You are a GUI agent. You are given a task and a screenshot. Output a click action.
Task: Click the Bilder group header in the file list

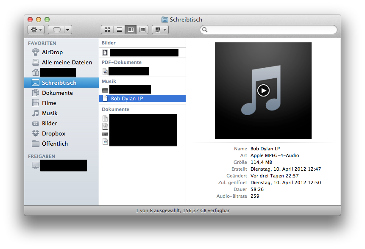pyautogui.click(x=109, y=43)
